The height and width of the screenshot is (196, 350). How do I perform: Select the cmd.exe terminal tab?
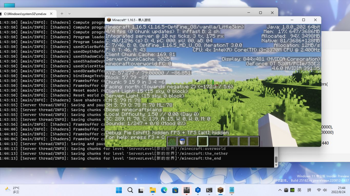coord(25,14)
